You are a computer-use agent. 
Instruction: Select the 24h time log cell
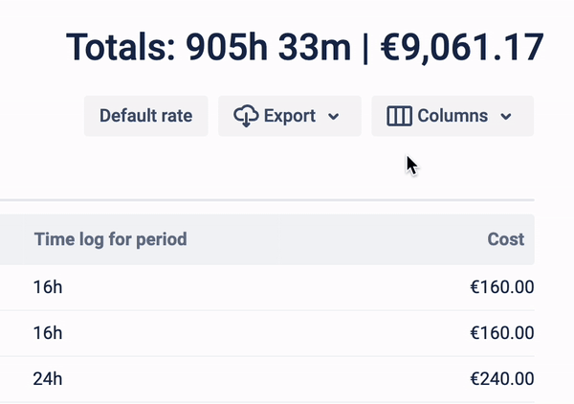47,378
